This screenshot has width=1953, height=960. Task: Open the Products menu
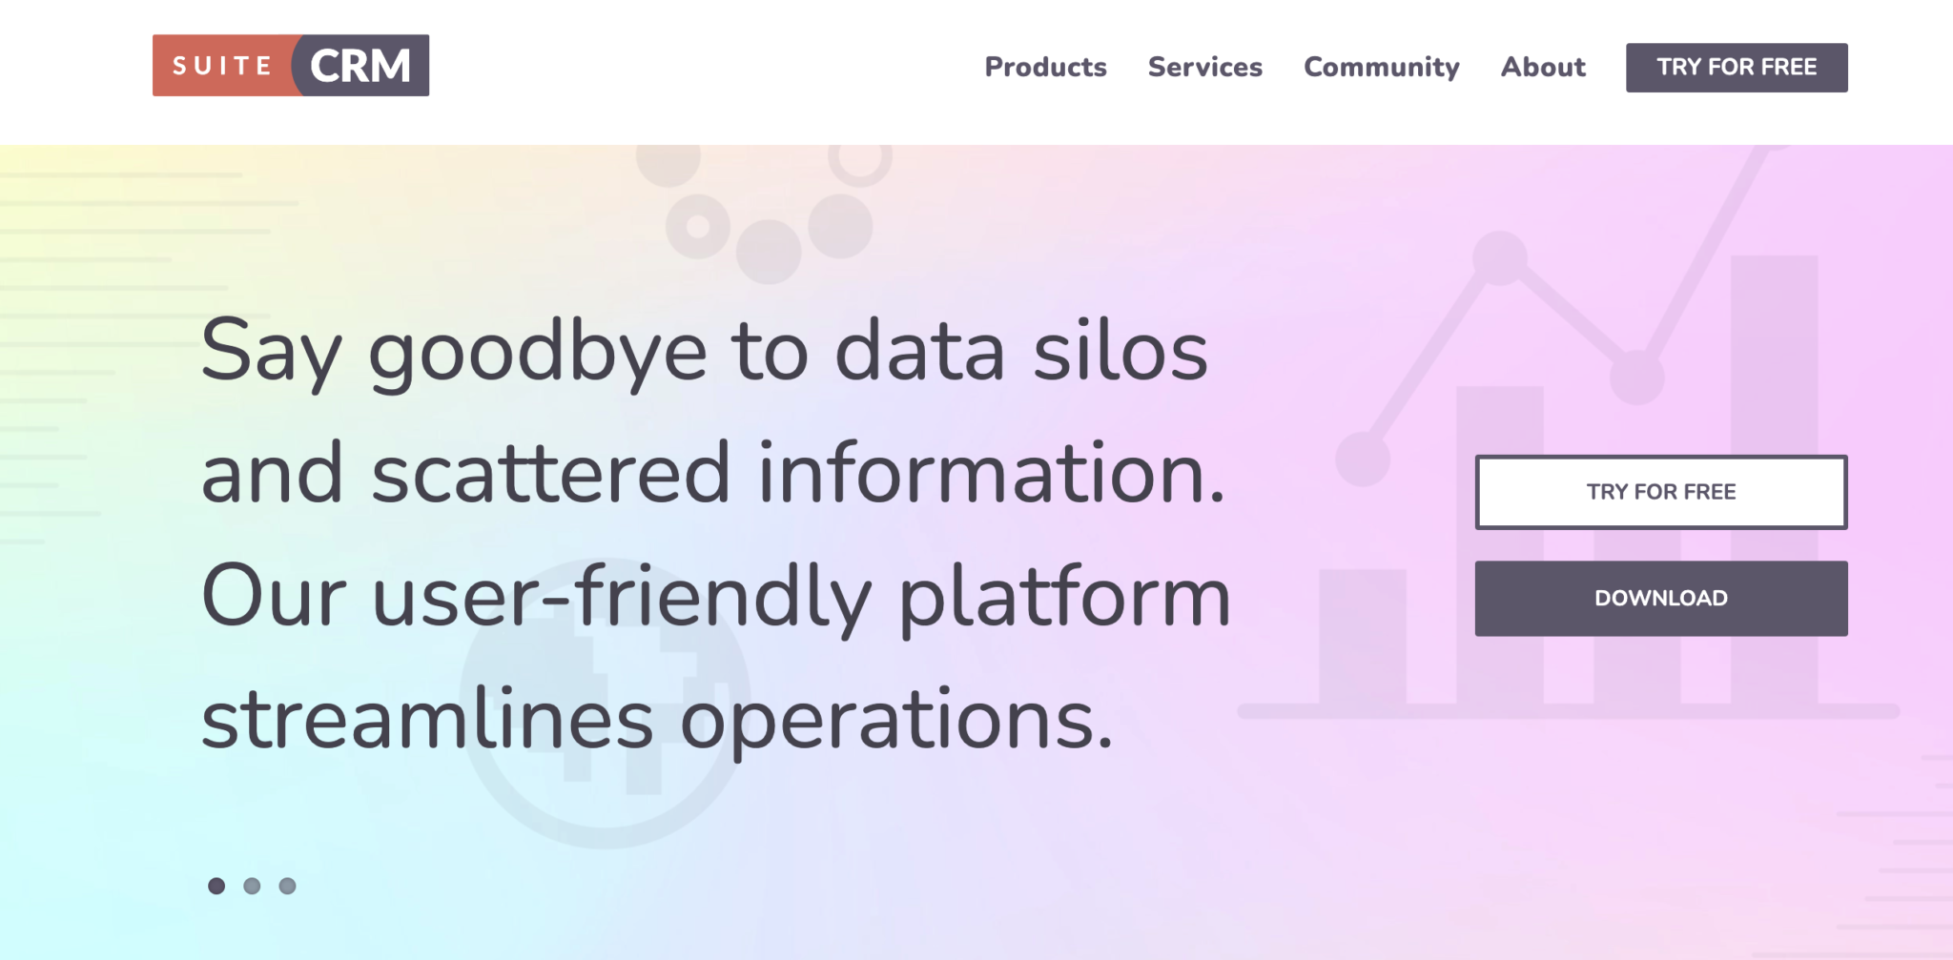click(1045, 67)
